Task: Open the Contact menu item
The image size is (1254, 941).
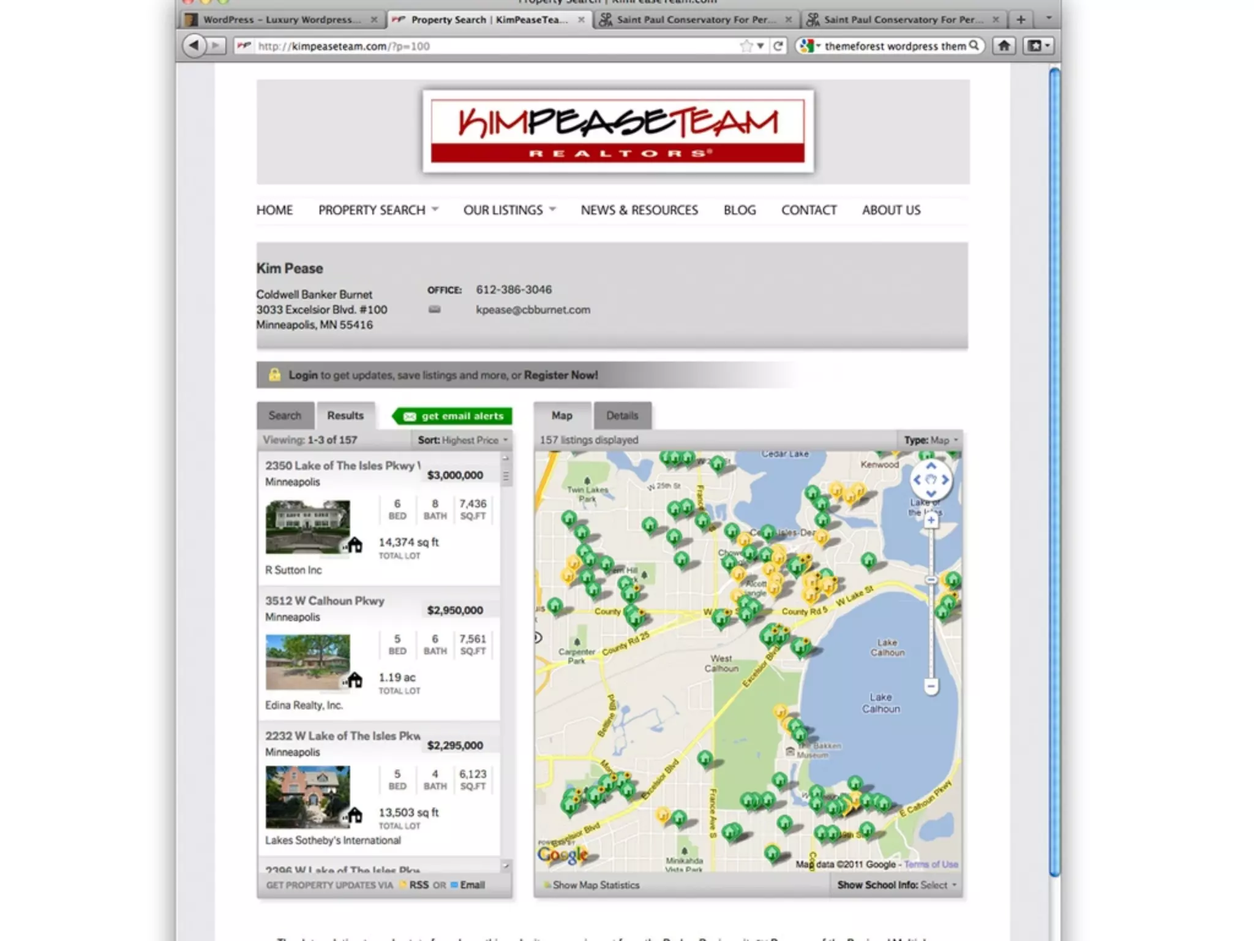Action: (x=808, y=210)
